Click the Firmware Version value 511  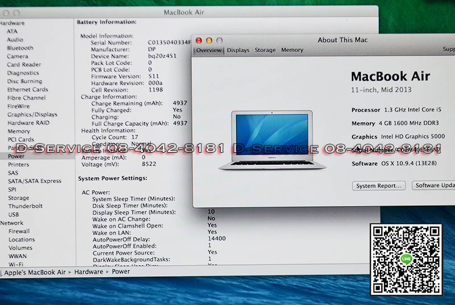coord(154,76)
